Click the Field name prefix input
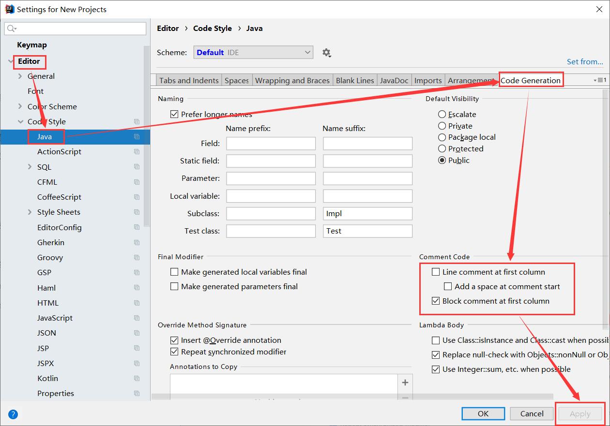This screenshot has width=610, height=426. point(271,143)
